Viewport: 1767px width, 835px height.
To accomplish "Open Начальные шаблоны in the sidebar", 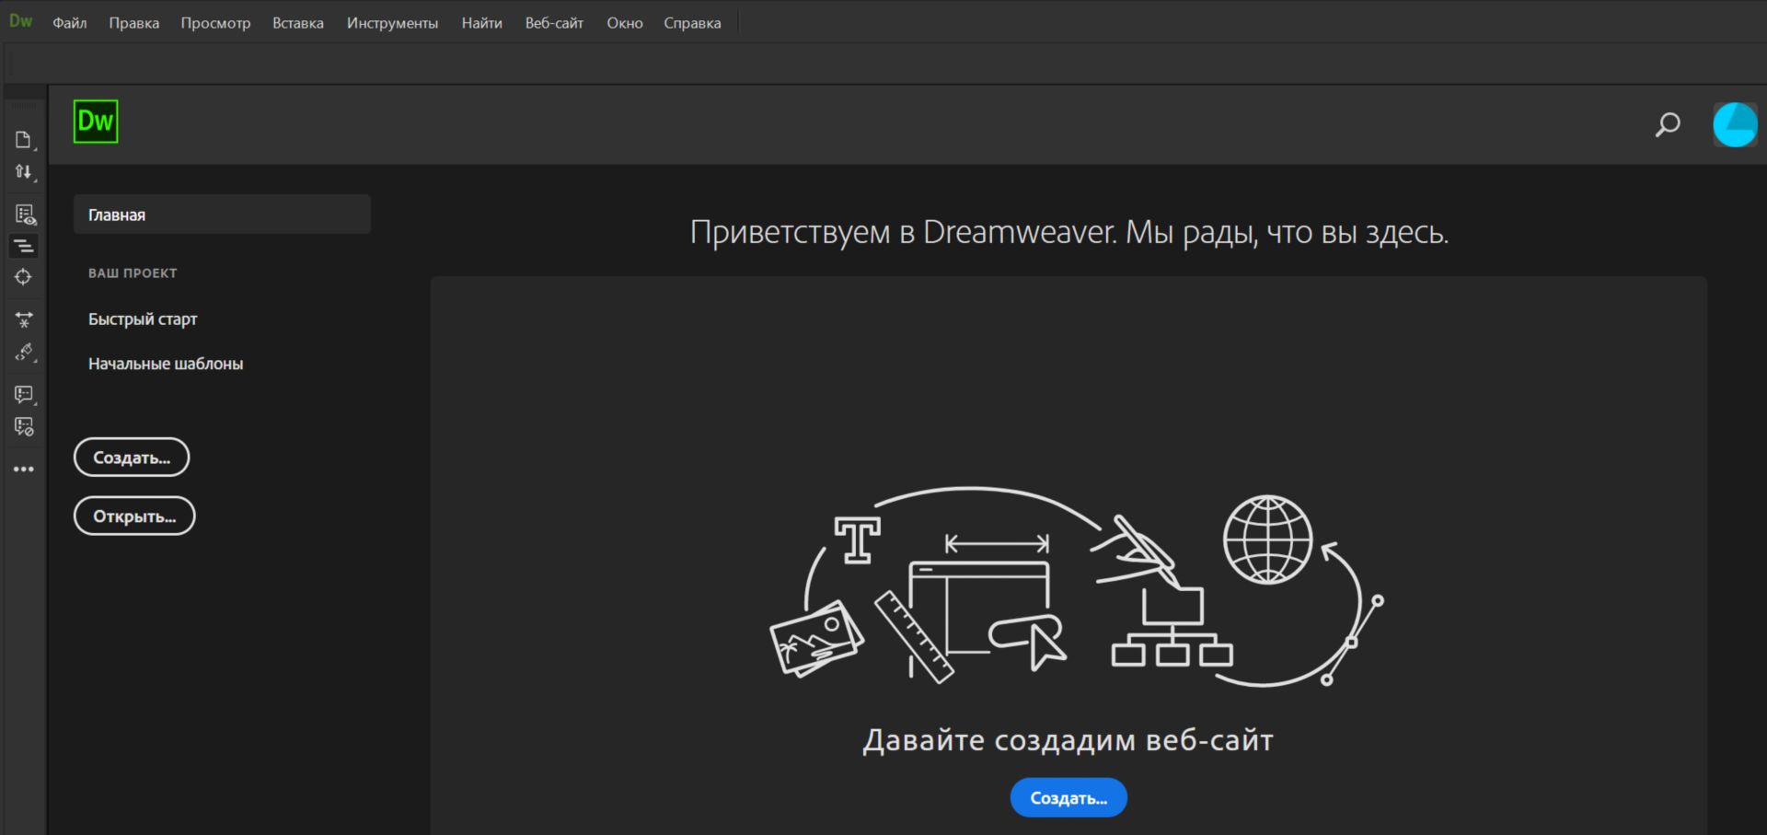I will click(x=166, y=364).
